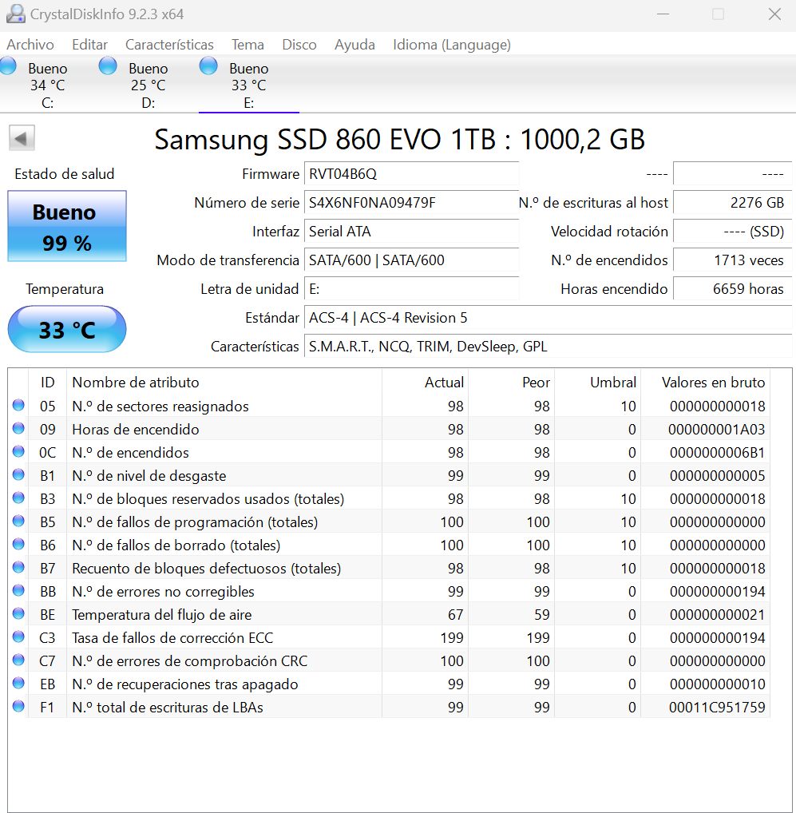The width and height of the screenshot is (796, 813).
Task: Select the E: drive at 33 °C
Action: (249, 85)
